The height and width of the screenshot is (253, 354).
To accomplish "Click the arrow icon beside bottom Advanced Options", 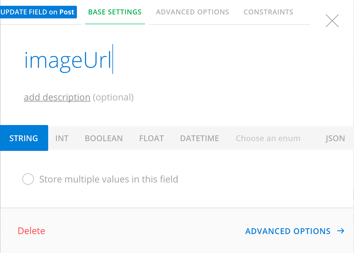I will click(341, 231).
